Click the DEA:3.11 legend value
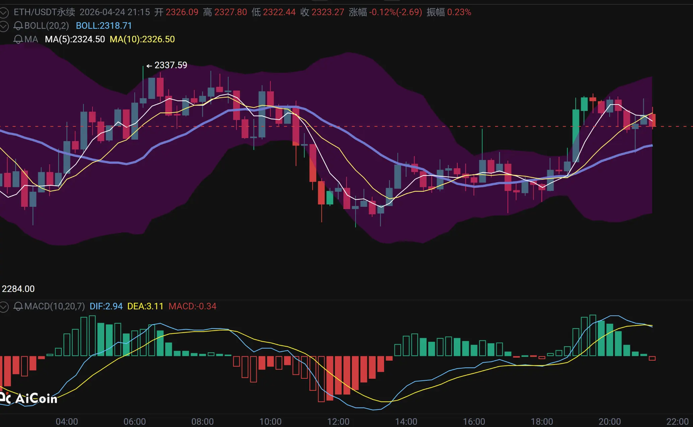Screen dimensions: 693x427 [145, 306]
